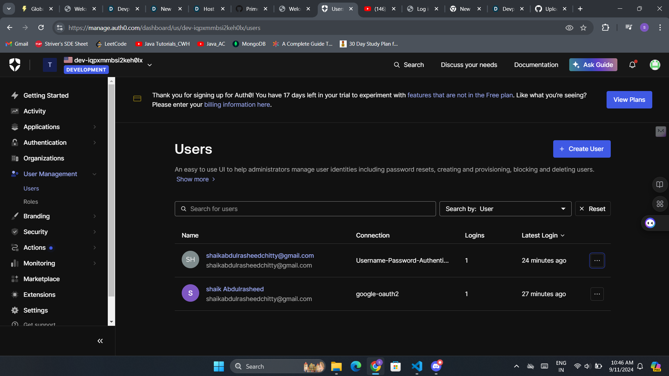Bookmark page with the star icon
Screen dimensions: 669x376
(x=583, y=28)
